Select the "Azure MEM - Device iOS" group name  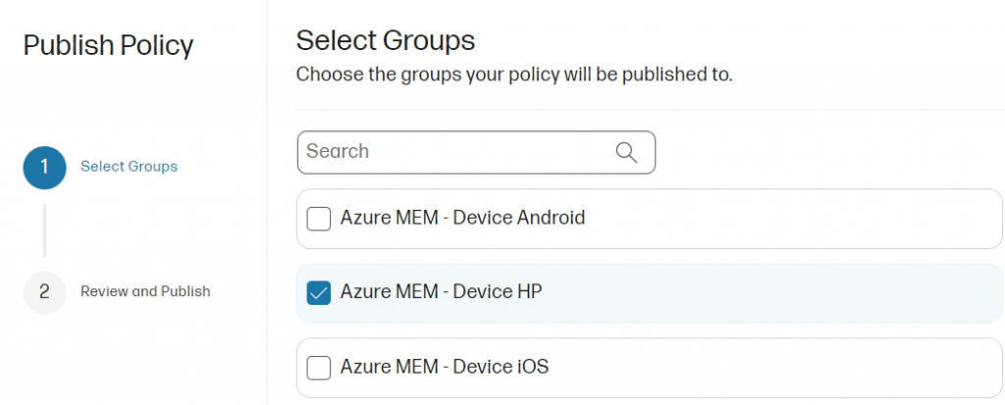(445, 367)
